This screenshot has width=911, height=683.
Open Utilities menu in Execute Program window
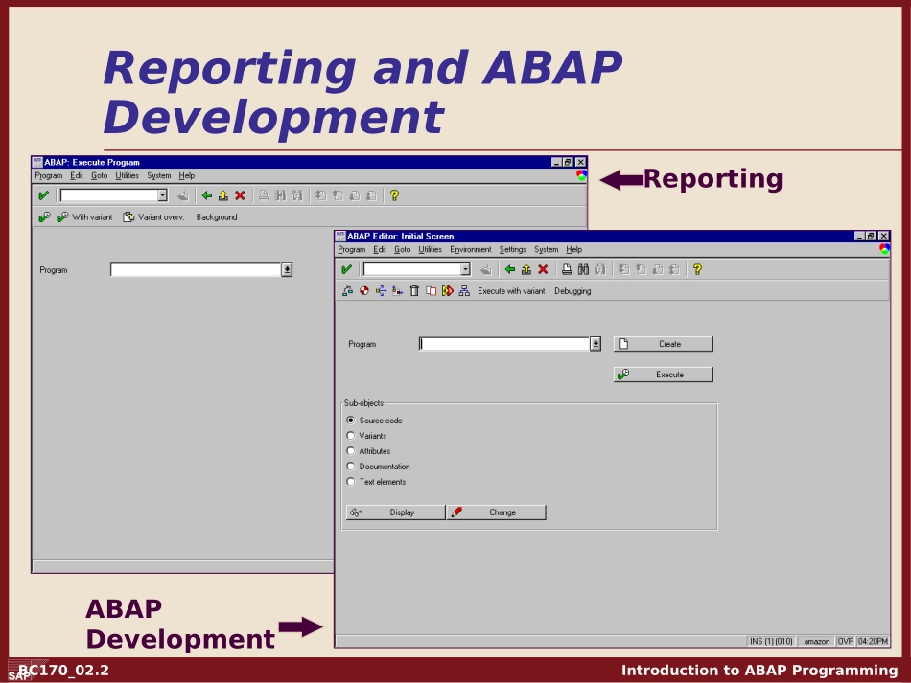tap(127, 176)
